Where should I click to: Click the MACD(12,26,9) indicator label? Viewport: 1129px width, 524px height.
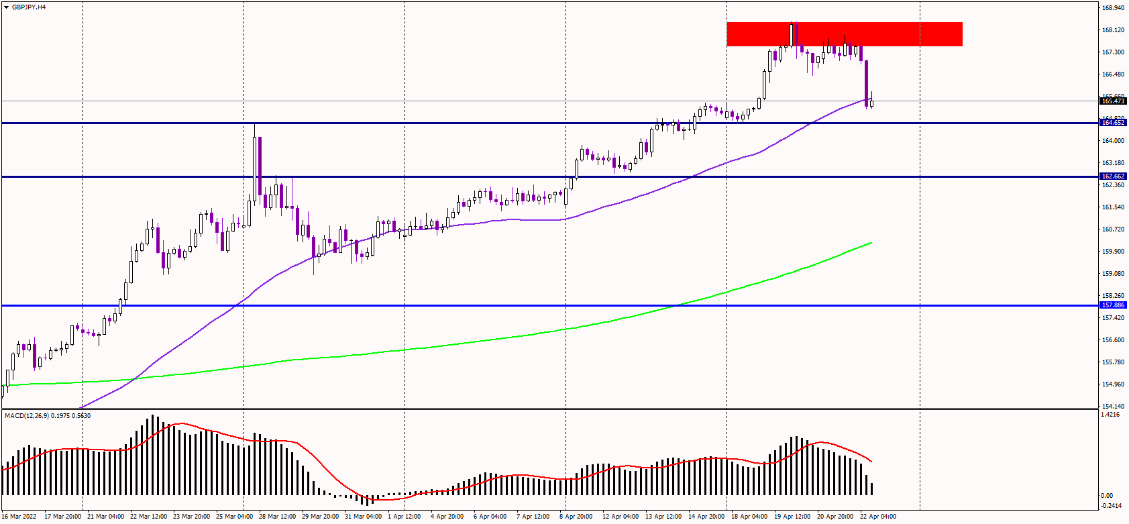(48, 416)
